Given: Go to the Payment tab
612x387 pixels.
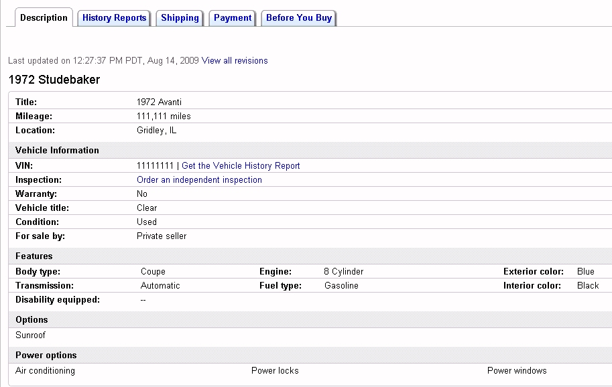Looking at the screenshot, I should (x=233, y=18).
